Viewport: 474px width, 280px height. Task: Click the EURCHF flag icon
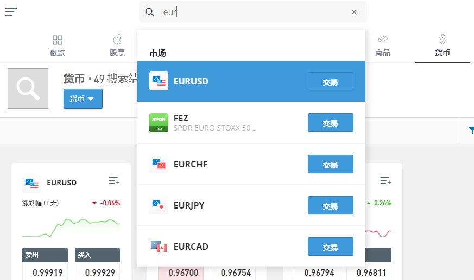pos(159,164)
